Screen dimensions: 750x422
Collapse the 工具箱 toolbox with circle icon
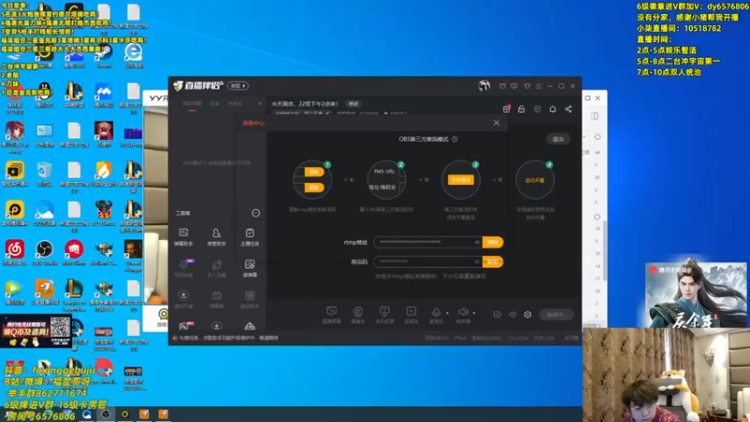click(256, 213)
